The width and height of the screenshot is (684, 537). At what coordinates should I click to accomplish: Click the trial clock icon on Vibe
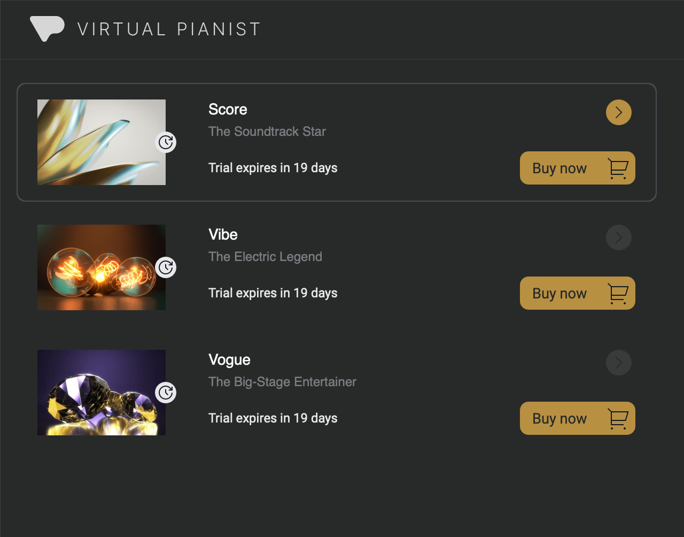click(x=166, y=267)
